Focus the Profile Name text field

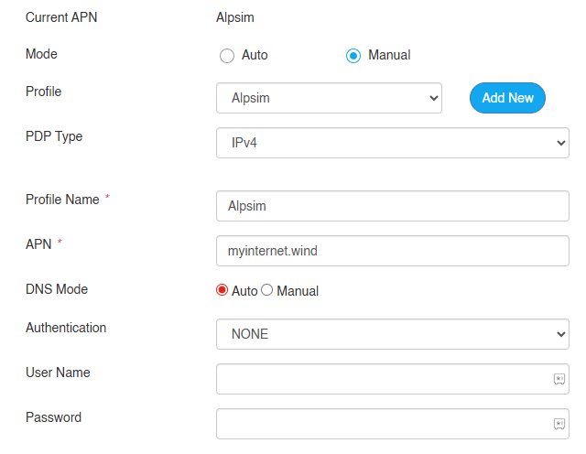click(392, 206)
